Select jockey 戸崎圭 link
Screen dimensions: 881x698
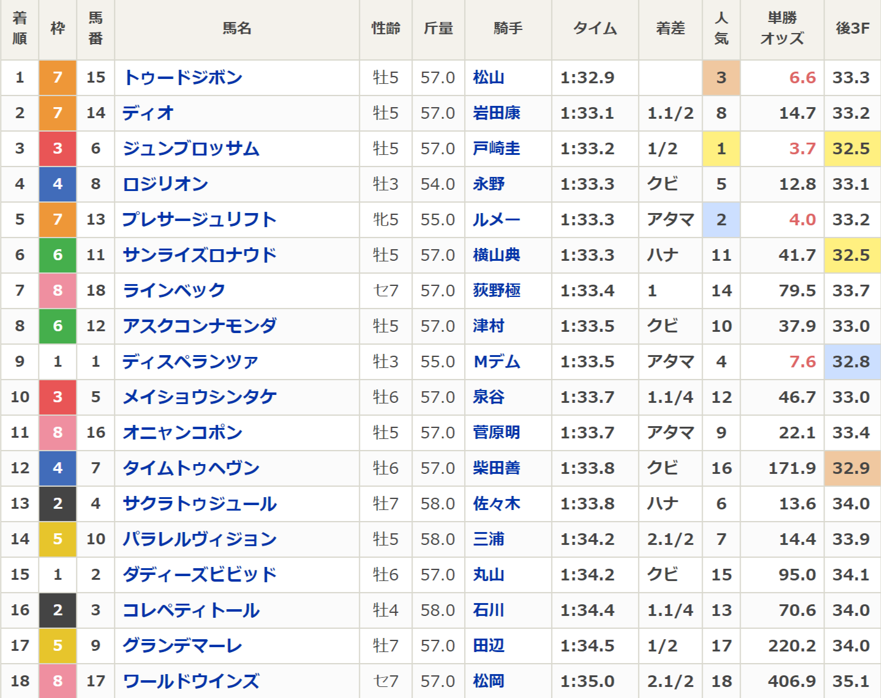coord(496,149)
